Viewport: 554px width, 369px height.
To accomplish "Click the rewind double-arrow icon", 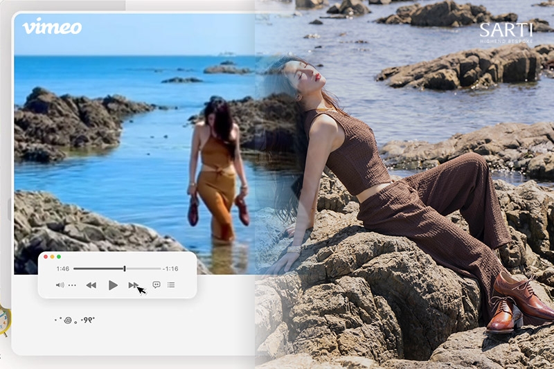I will tap(91, 285).
